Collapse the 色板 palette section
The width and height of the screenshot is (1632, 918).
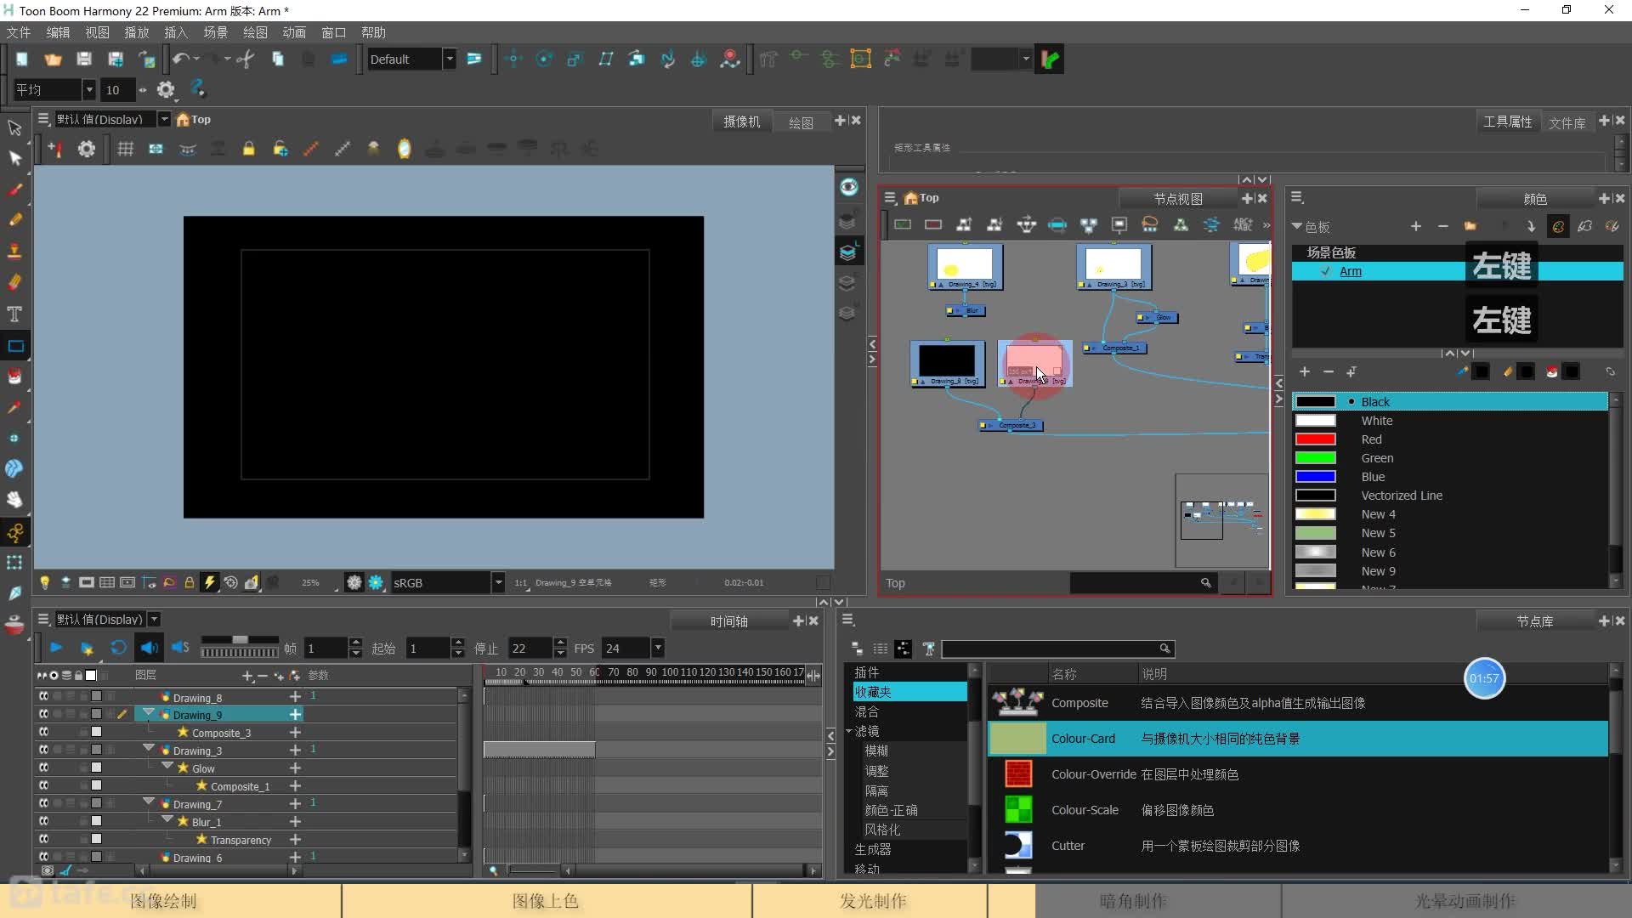(1297, 226)
